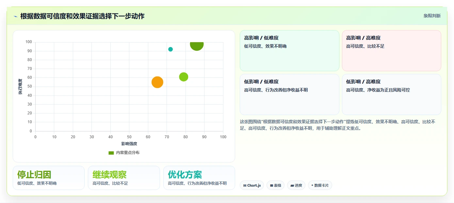Select the 继续观察 summary card
This screenshot has height=203, width=454.
point(124,178)
